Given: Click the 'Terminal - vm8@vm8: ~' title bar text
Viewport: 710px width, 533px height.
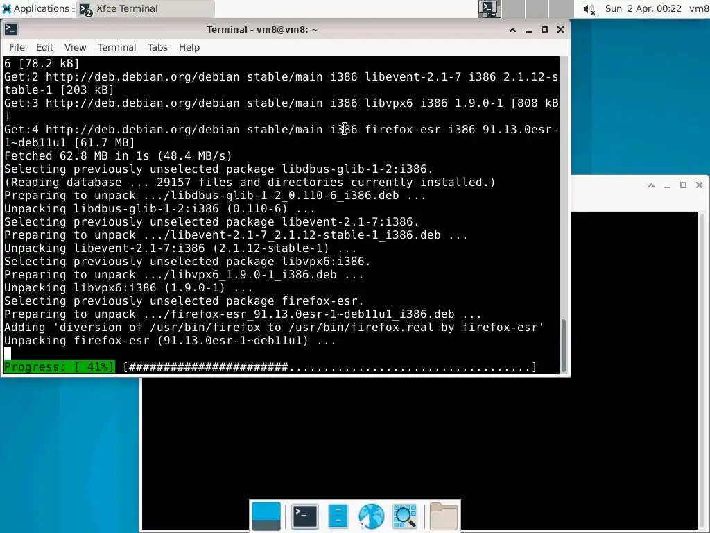Looking at the screenshot, I should 262,29.
